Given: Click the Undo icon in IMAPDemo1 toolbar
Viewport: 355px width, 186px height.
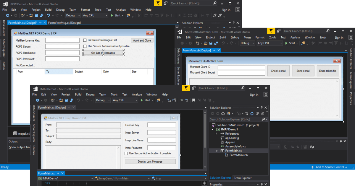Looking at the screenshot, I should pyautogui.click(x=78, y=100).
